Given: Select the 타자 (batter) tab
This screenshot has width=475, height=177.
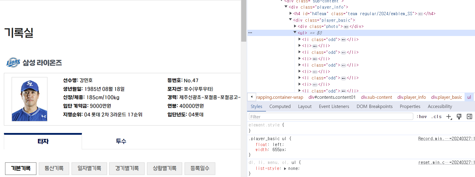Looking at the screenshot, I should tap(43, 141).
